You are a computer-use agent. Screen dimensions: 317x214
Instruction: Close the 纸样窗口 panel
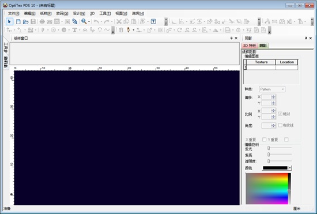[236, 38]
